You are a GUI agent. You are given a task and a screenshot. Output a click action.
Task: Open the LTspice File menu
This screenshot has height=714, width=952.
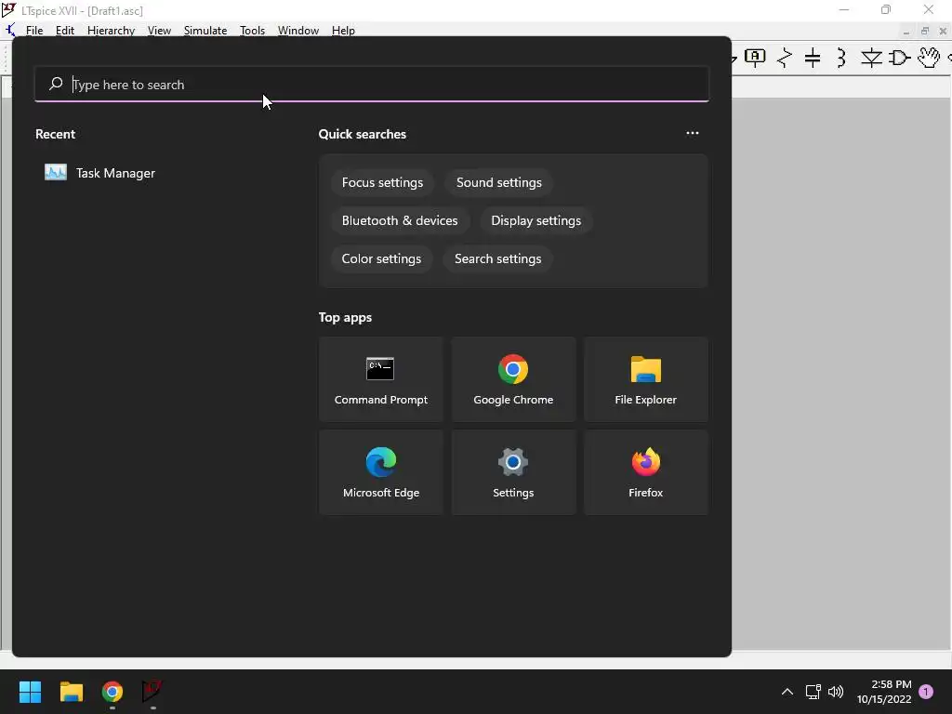[x=34, y=31]
